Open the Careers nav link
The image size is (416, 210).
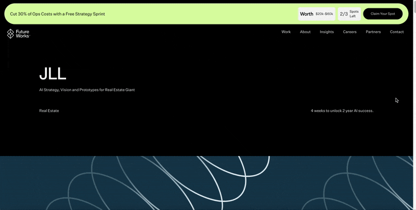coord(349,32)
